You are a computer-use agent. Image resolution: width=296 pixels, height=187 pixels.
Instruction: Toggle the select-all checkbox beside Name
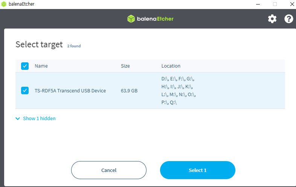tap(25, 66)
